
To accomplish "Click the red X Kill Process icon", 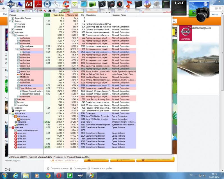I will click(45, 11).
